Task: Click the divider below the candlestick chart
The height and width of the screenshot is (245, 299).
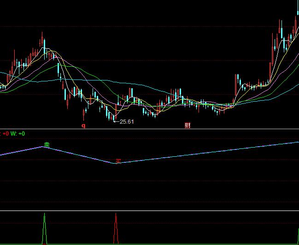Action: click(149, 129)
